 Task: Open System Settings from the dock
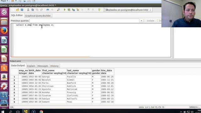pyautogui.click(x=4, y=86)
